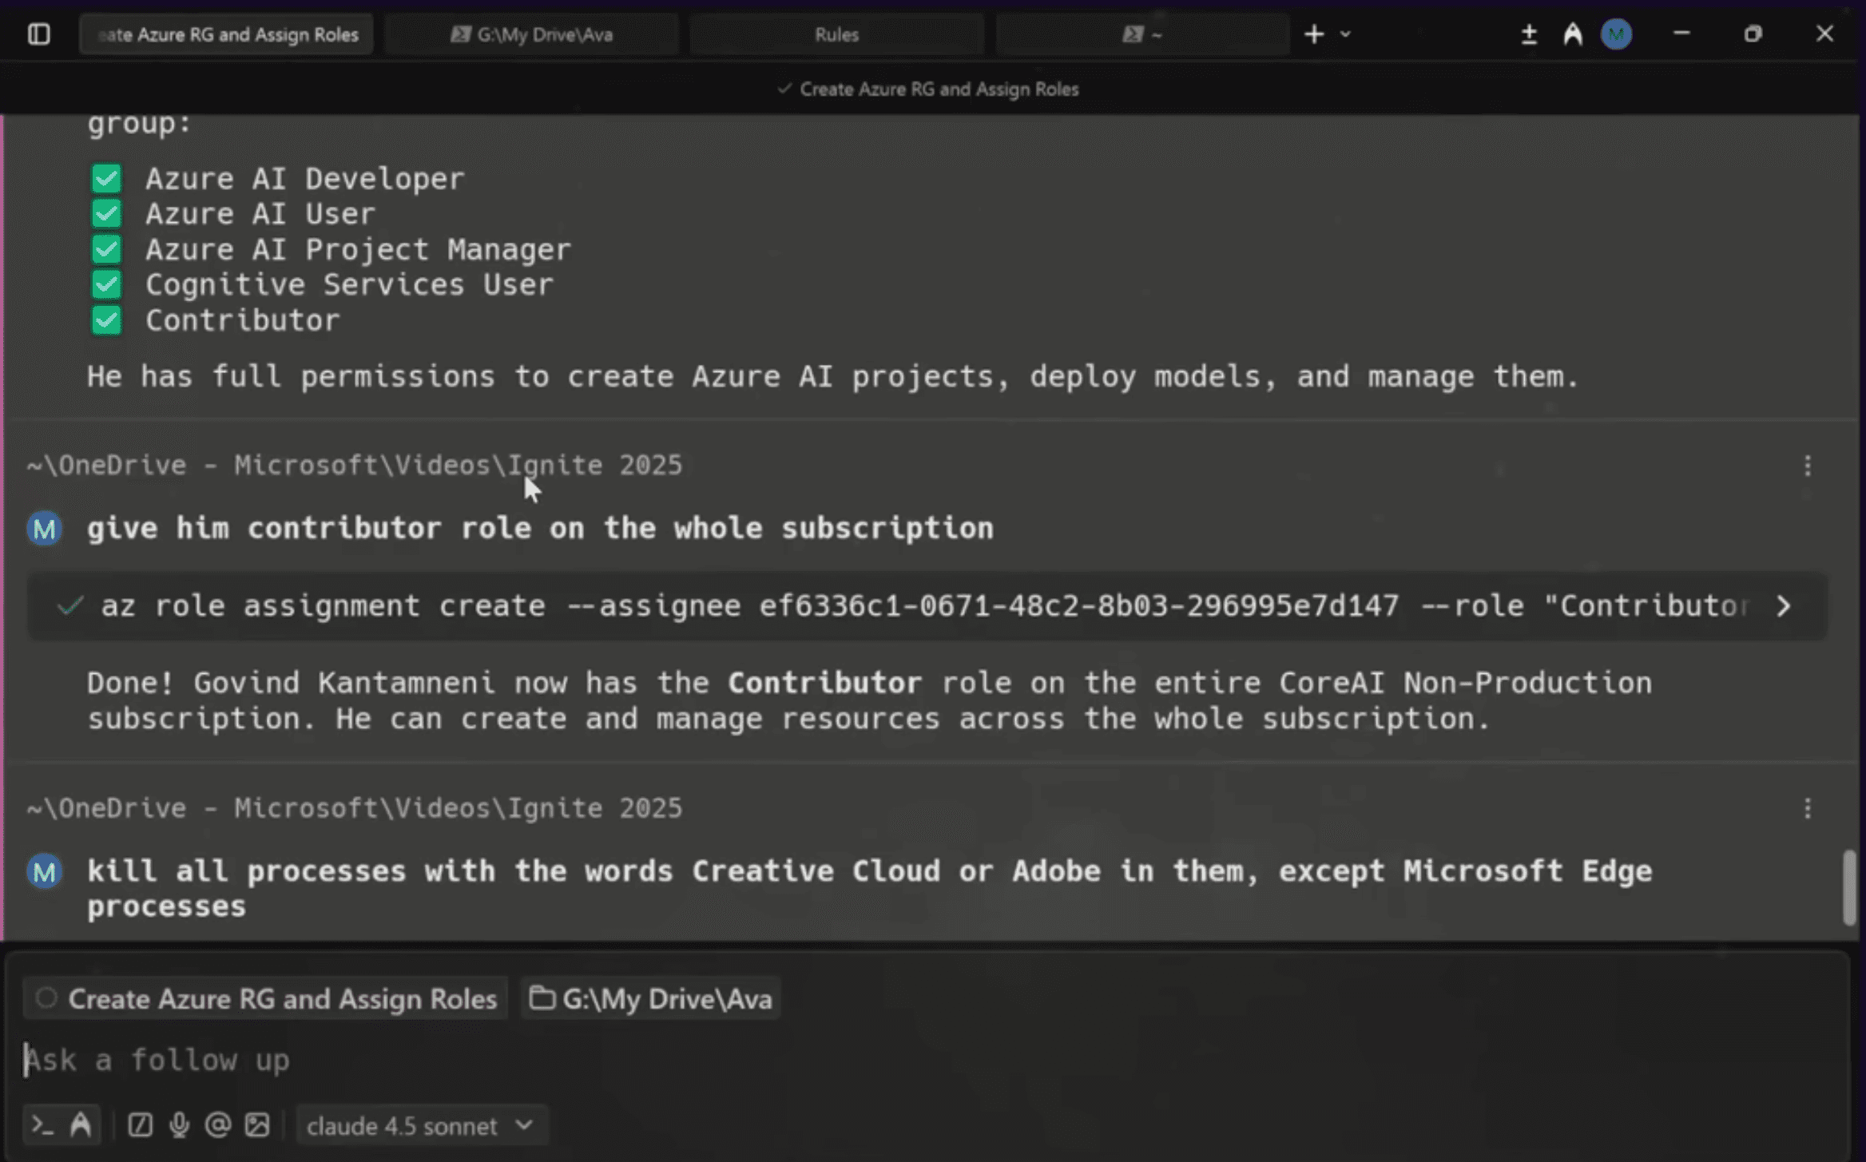This screenshot has width=1866, height=1162.
Task: Start voice input with microphone icon
Action: coord(179,1125)
